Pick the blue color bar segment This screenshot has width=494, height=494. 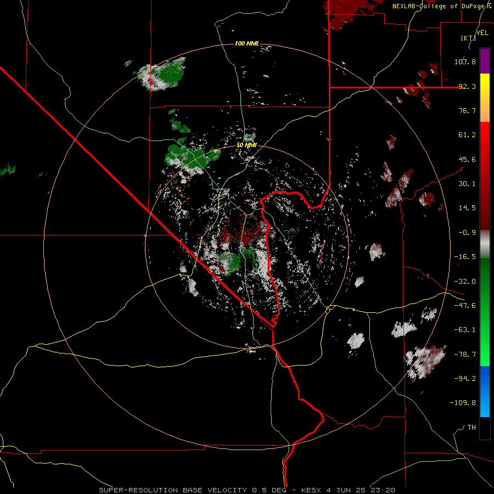pos(485,391)
